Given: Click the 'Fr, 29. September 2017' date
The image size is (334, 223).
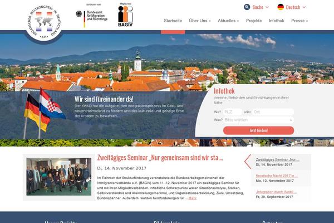Looking at the screenshot, I should (274, 197).
